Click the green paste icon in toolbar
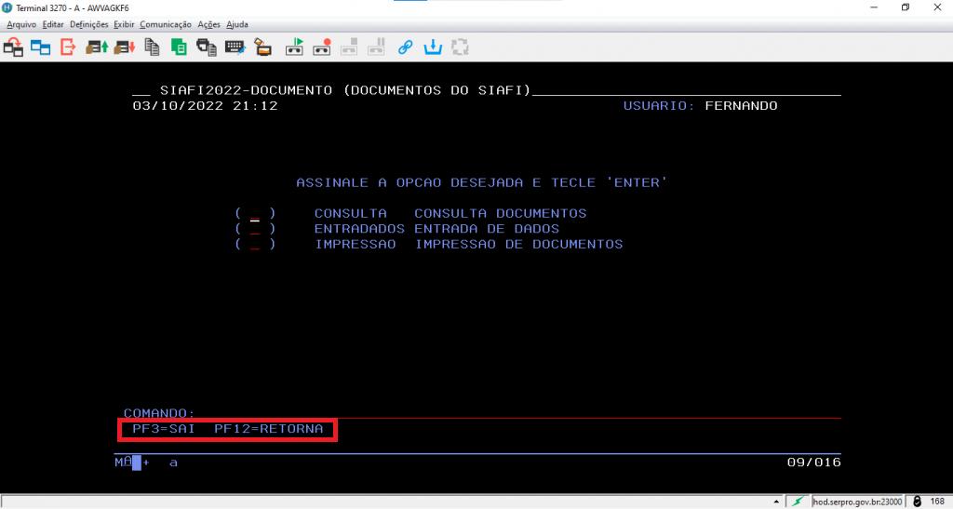Image resolution: width=953 pixels, height=509 pixels. click(179, 47)
